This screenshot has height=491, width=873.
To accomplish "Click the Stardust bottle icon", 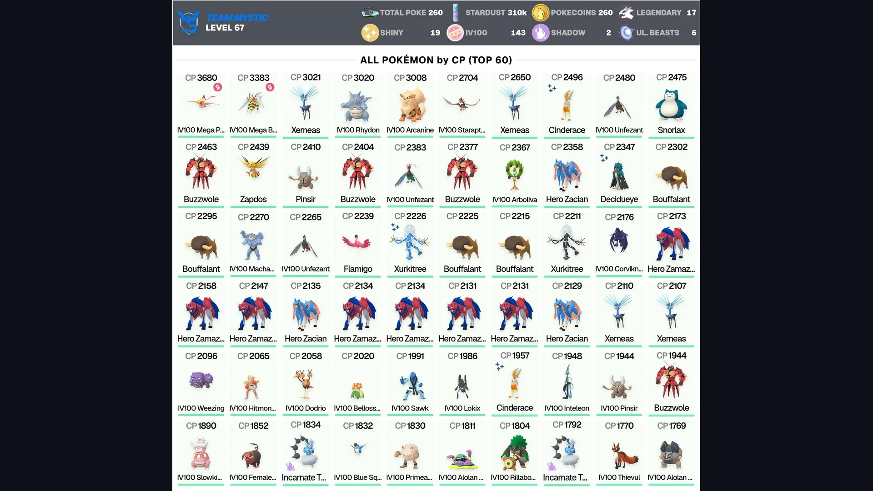I will click(x=455, y=13).
